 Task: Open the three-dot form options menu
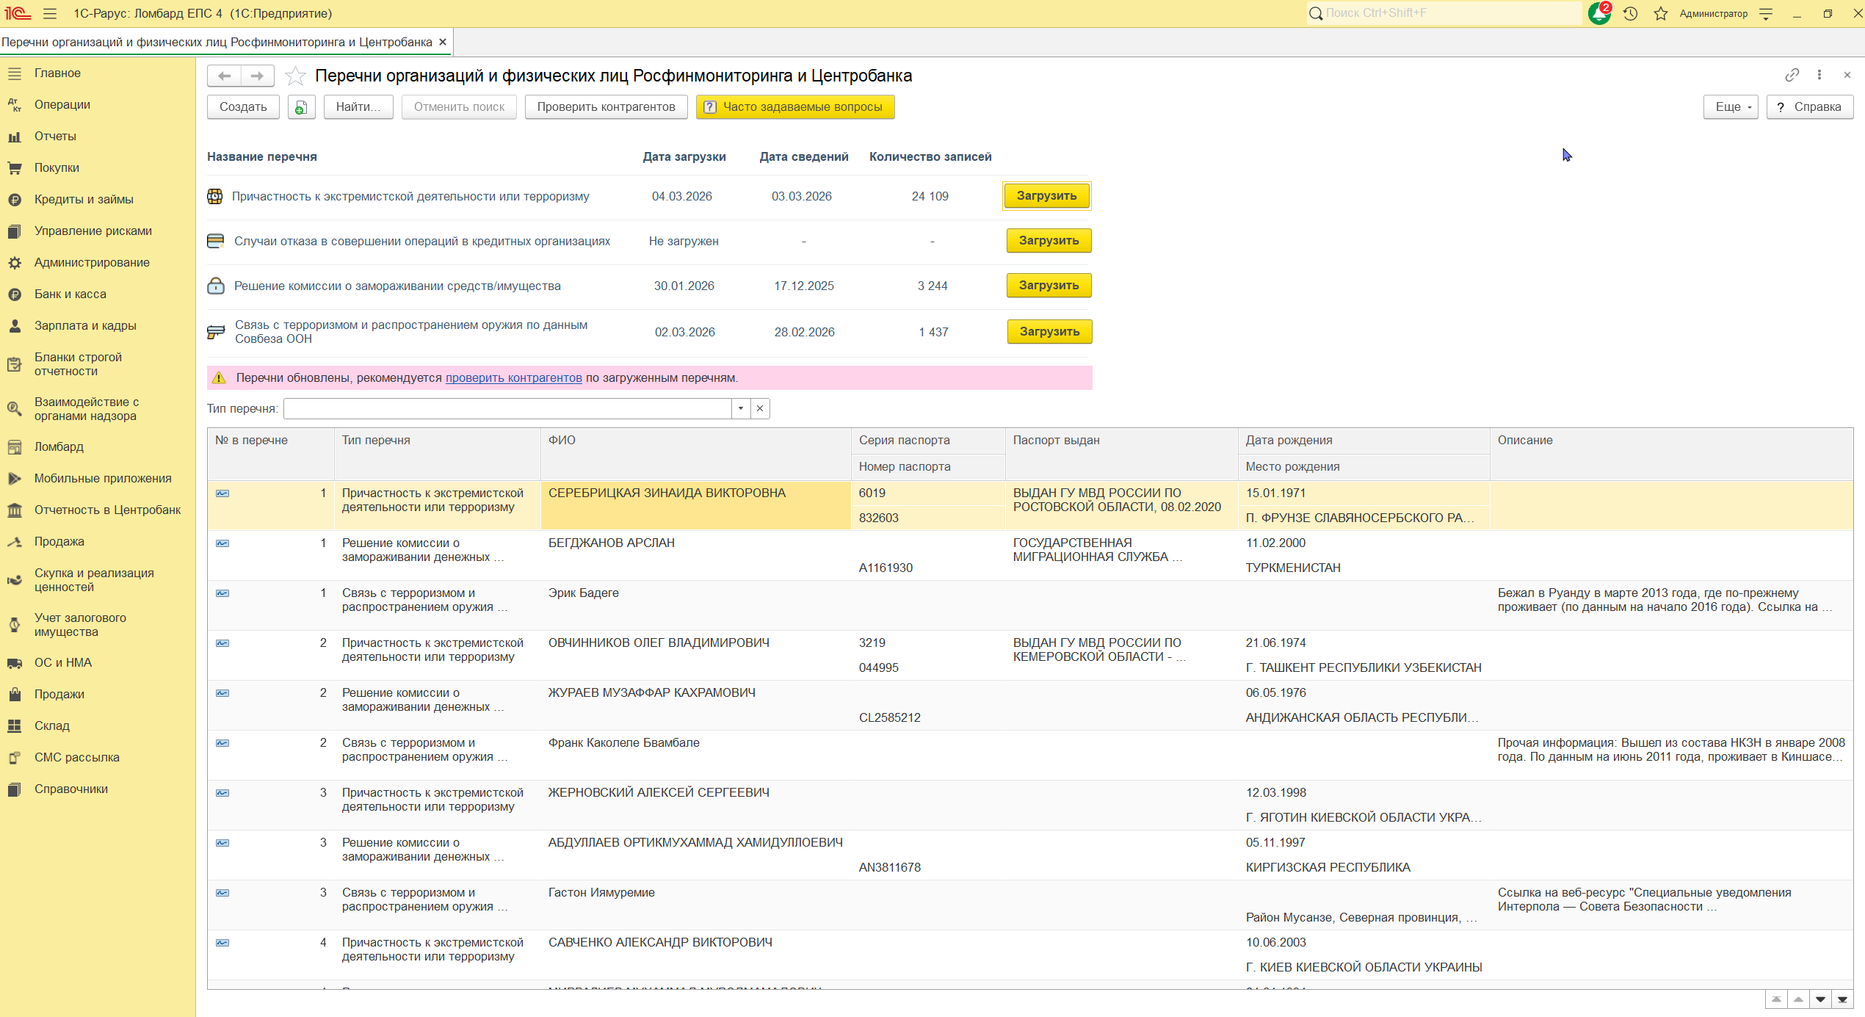[1819, 75]
